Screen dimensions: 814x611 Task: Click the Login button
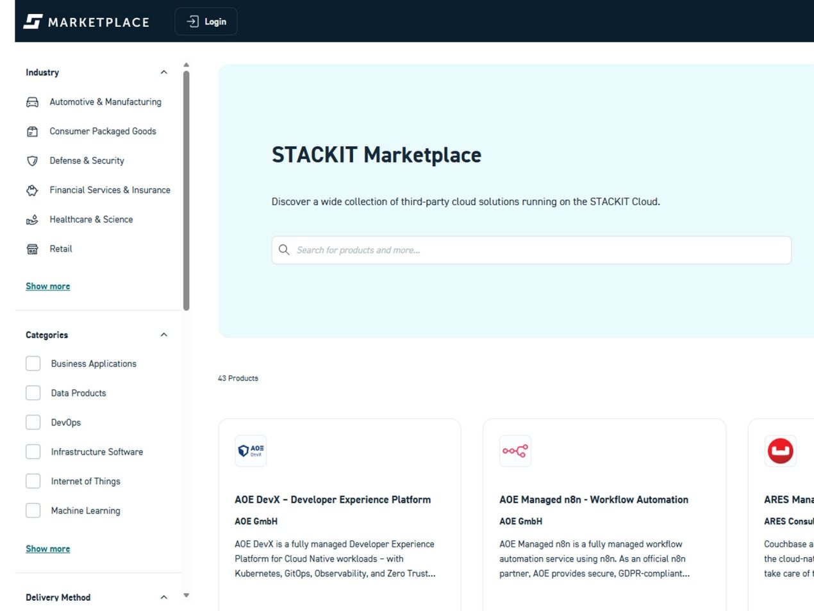coord(206,21)
